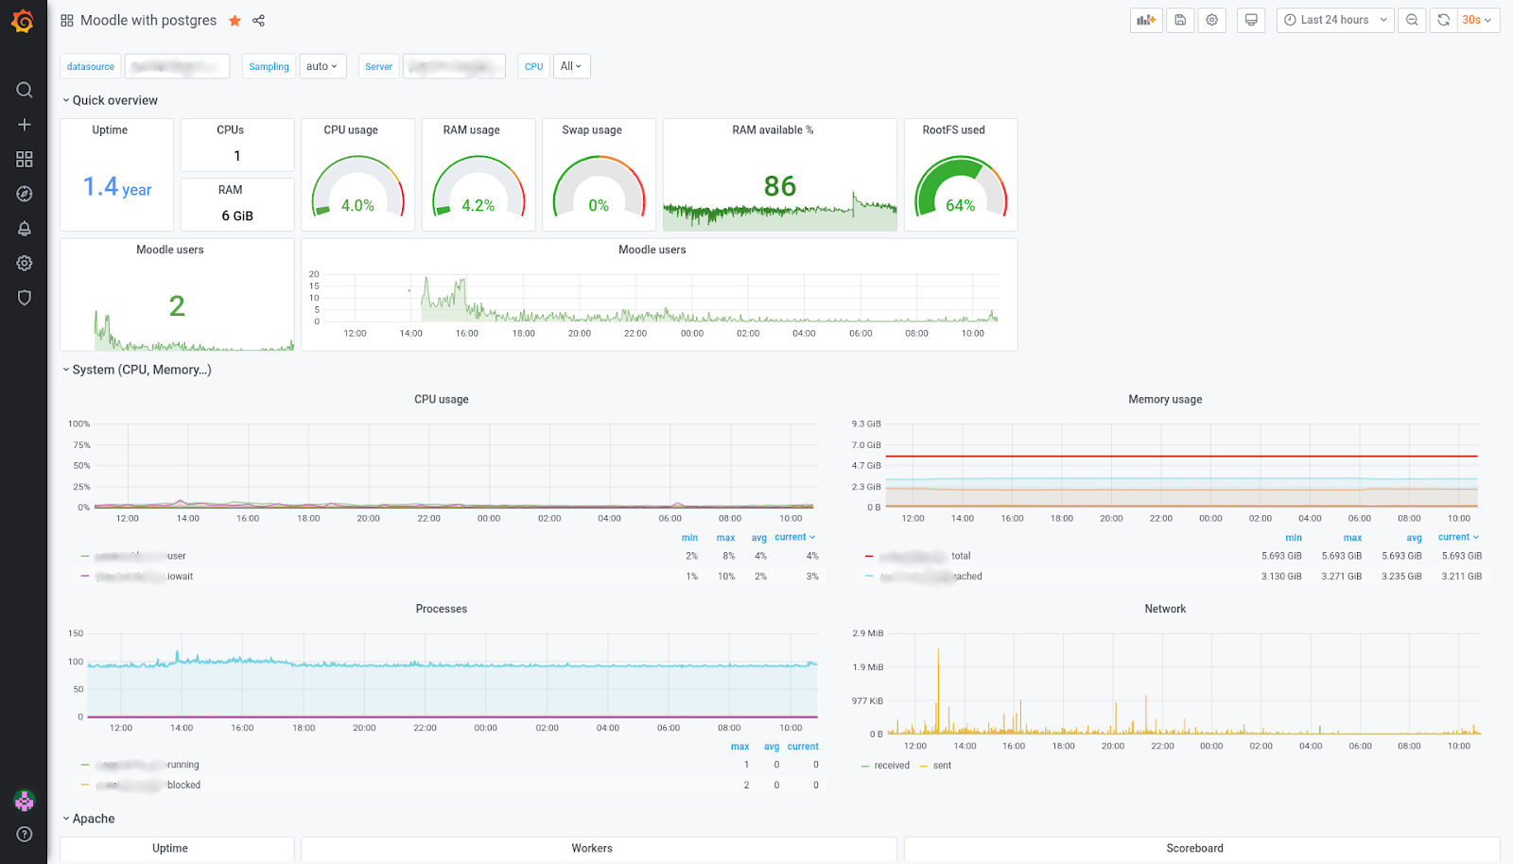
Task: Open the Sampling auto dropdown
Action: [x=322, y=66]
